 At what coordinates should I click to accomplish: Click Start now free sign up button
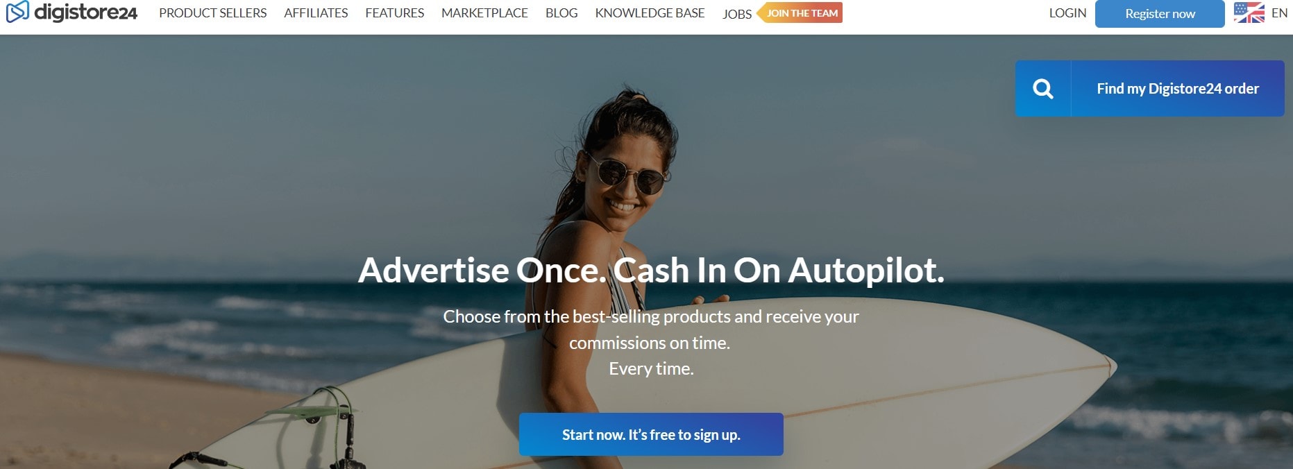(x=651, y=434)
